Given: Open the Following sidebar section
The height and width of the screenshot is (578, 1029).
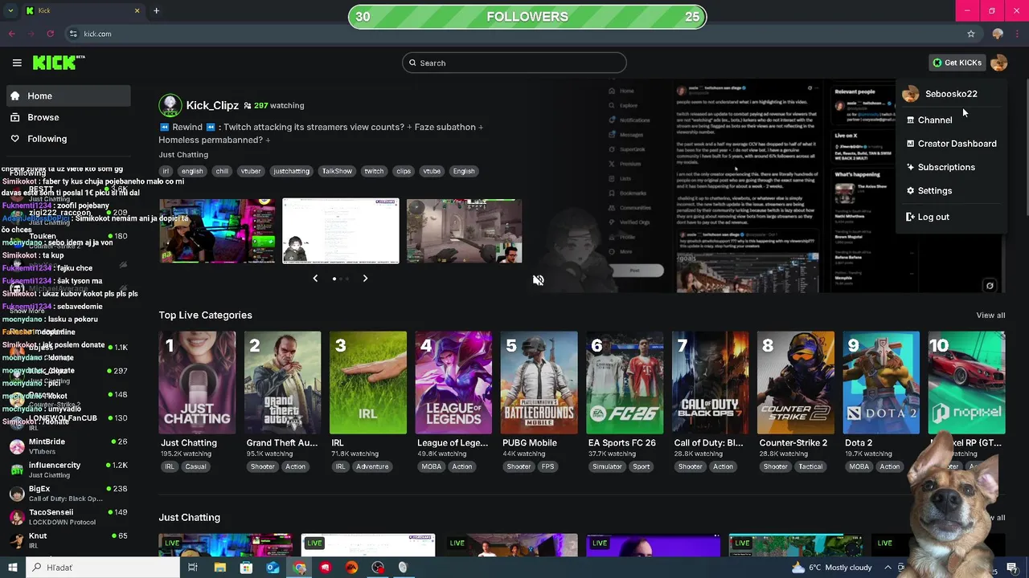Looking at the screenshot, I should (68, 139).
